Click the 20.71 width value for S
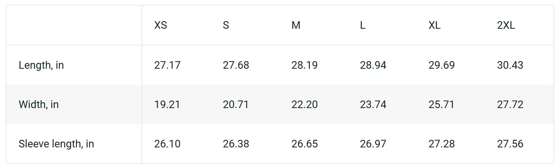 point(236,104)
